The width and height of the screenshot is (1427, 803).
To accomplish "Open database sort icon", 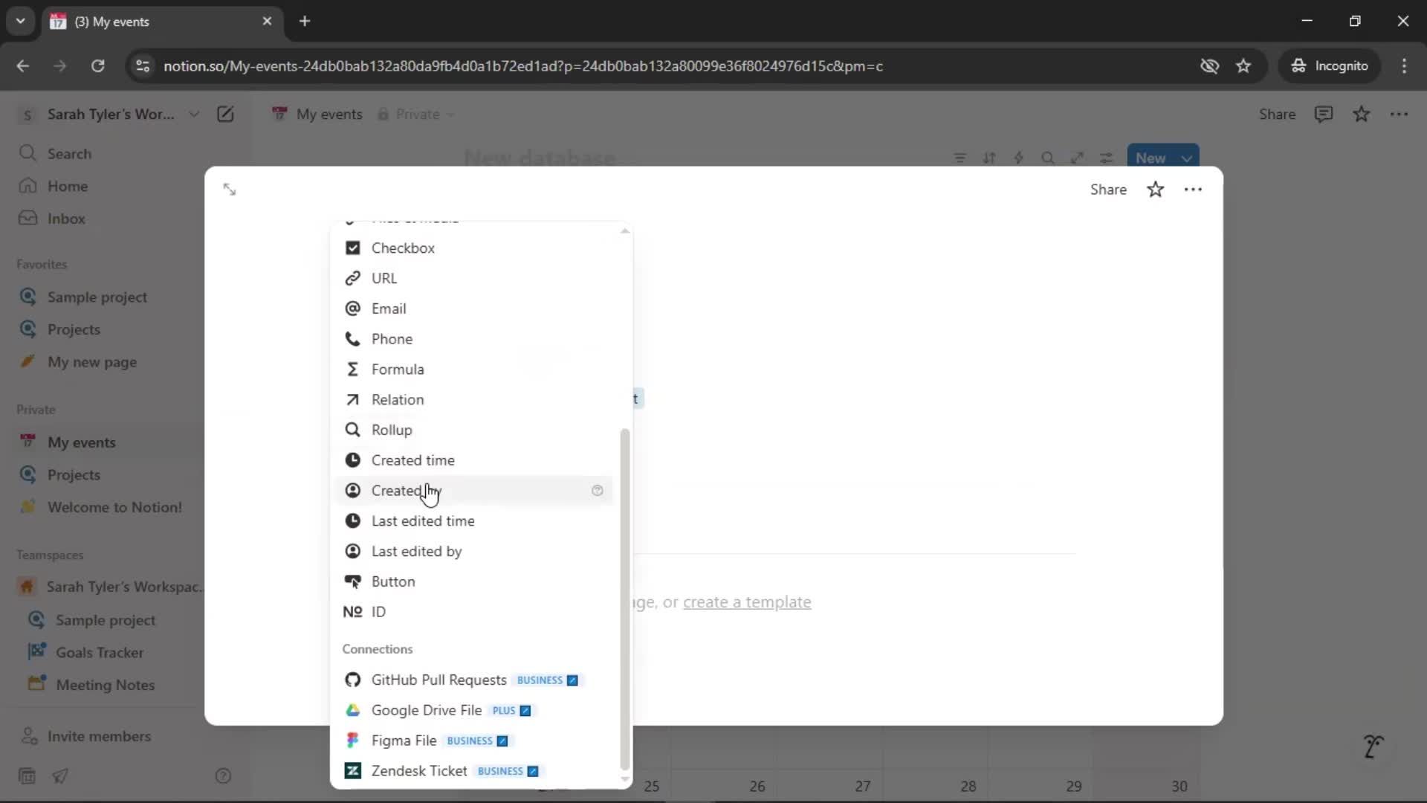I will click(989, 158).
